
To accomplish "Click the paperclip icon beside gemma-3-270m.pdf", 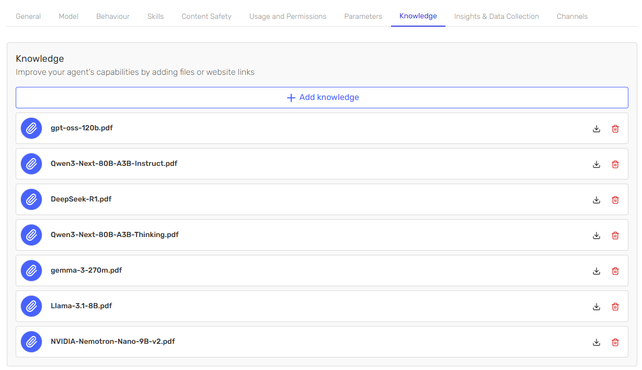I will click(31, 271).
